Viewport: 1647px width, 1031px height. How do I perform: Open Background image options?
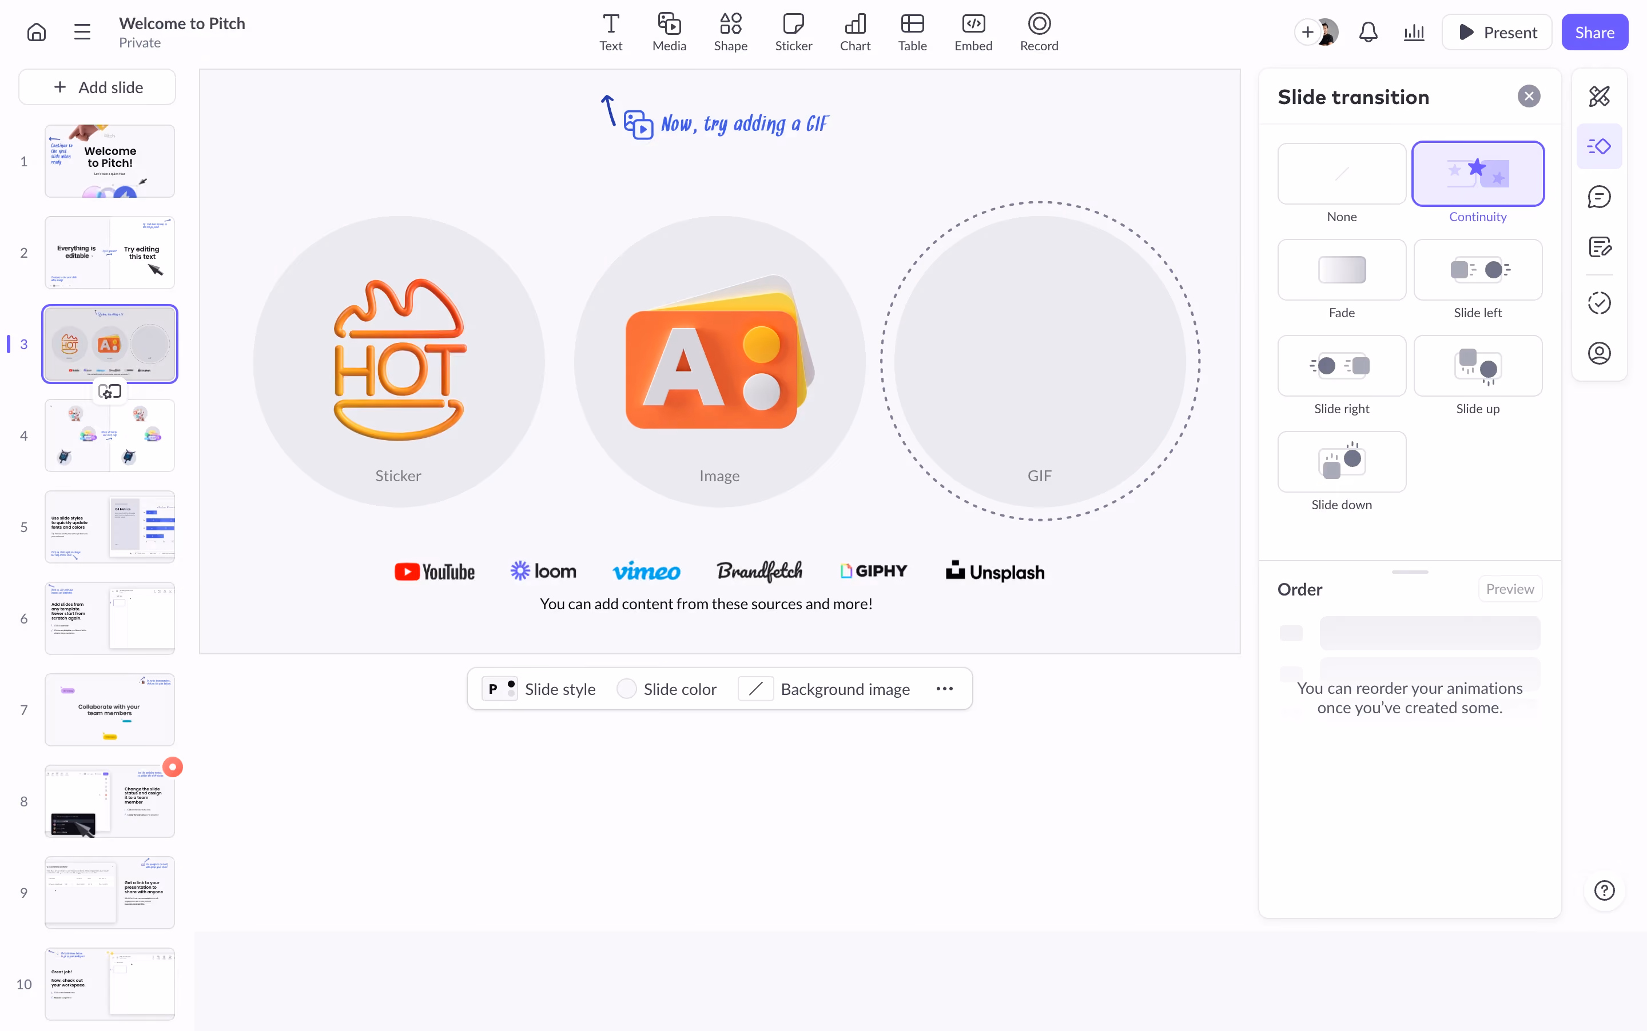(824, 689)
